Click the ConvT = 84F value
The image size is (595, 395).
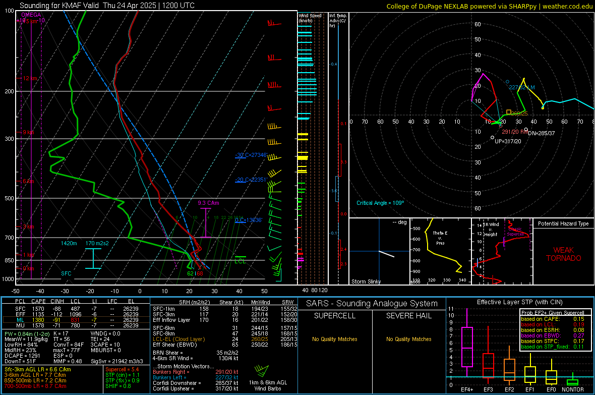coord(69,345)
